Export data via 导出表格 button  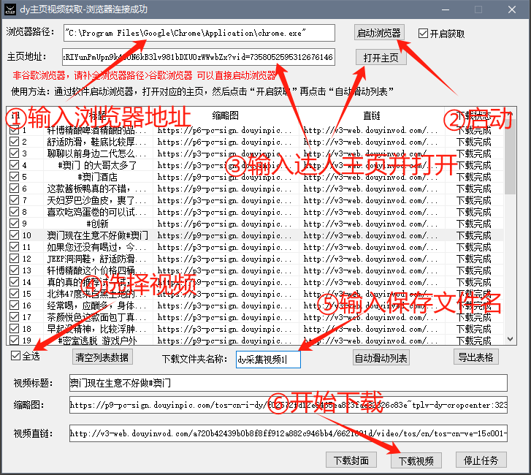pyautogui.click(x=476, y=357)
